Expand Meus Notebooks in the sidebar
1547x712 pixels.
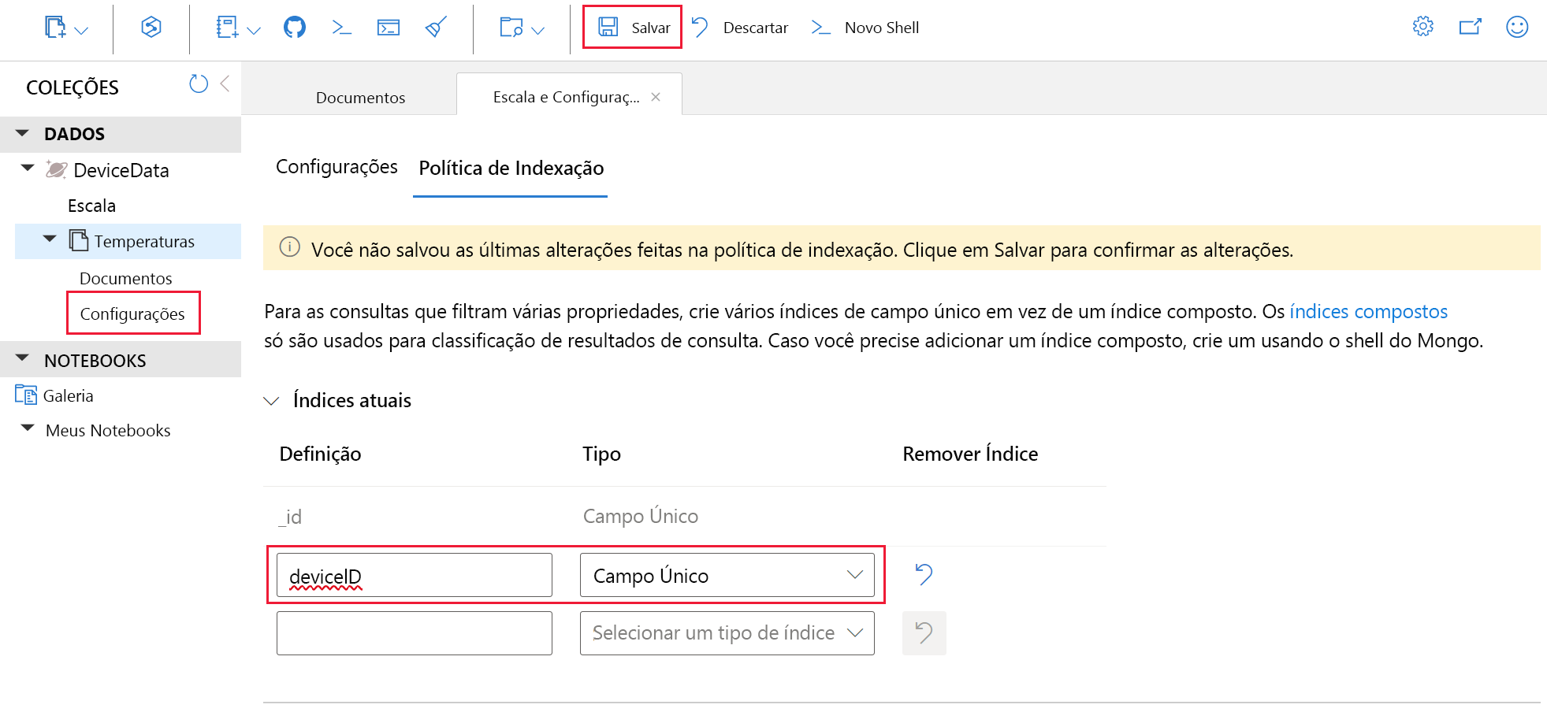click(x=27, y=429)
